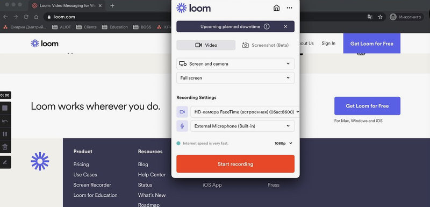Open Loom for Education footer link
The image size is (430, 207).
[95, 195]
